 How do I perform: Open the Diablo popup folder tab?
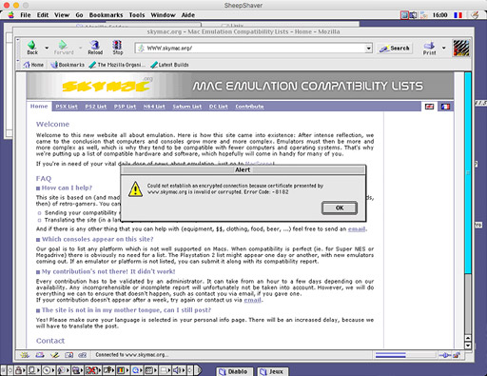pos(235,371)
